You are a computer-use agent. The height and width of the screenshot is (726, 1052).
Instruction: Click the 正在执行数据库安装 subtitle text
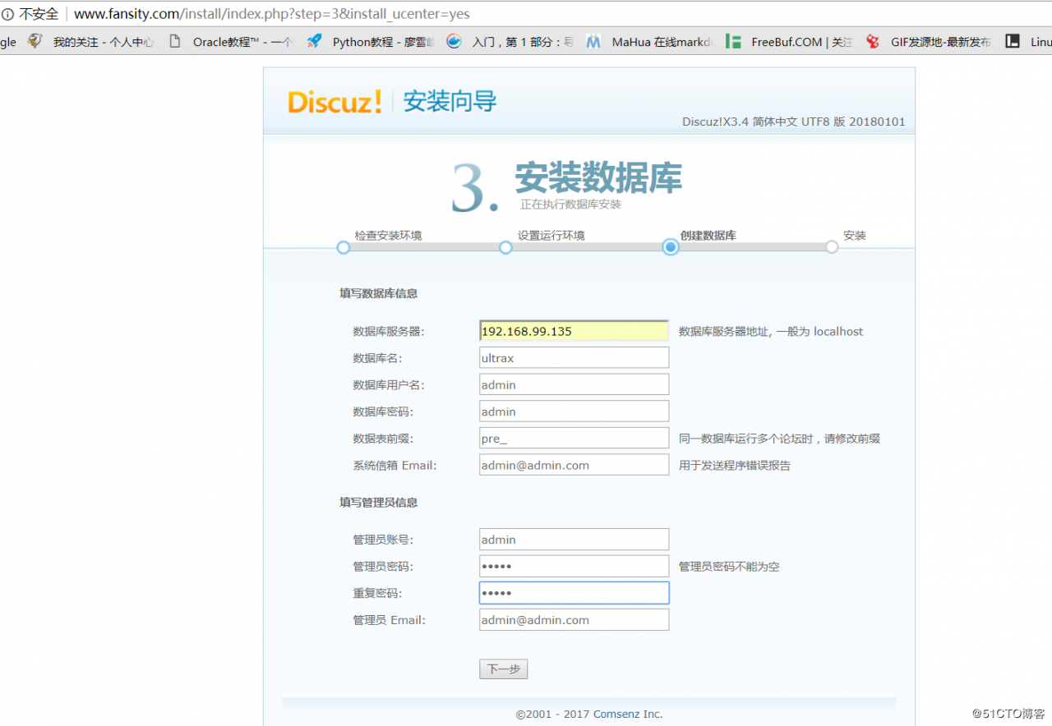pyautogui.click(x=570, y=204)
